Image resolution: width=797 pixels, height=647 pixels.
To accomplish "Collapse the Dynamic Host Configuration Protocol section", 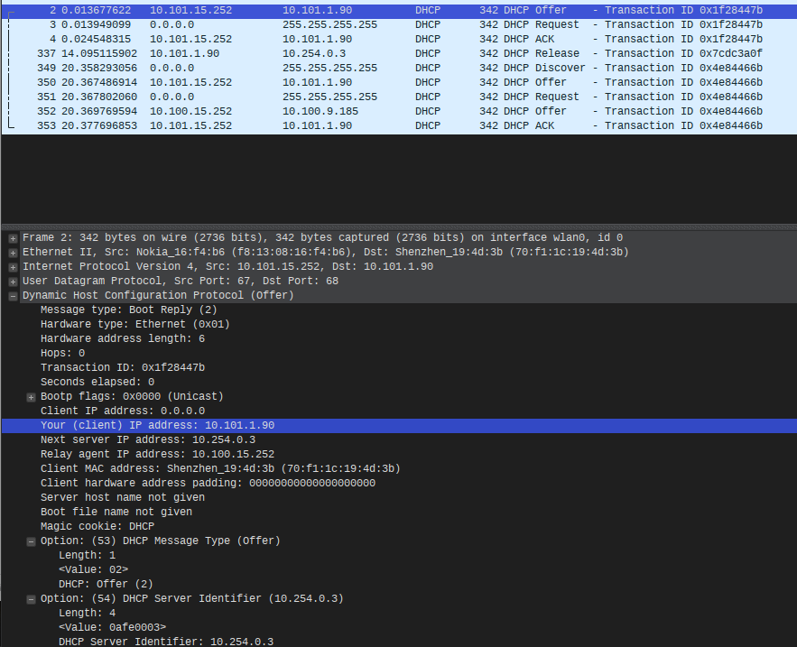I will [x=14, y=296].
